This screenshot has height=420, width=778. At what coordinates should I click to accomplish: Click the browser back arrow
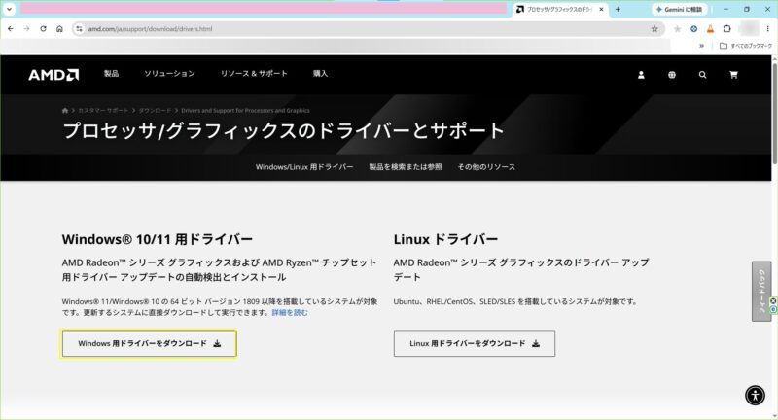[x=11, y=29]
